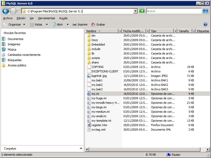Select the EXCEPTIONS-CLIENT file icon
This screenshot has height=158, width=211.
click(x=89, y=71)
